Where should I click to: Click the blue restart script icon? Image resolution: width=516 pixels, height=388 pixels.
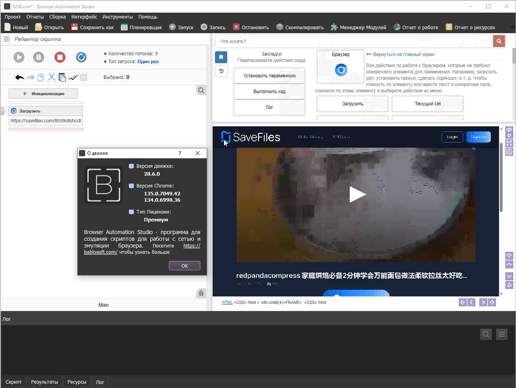81,57
